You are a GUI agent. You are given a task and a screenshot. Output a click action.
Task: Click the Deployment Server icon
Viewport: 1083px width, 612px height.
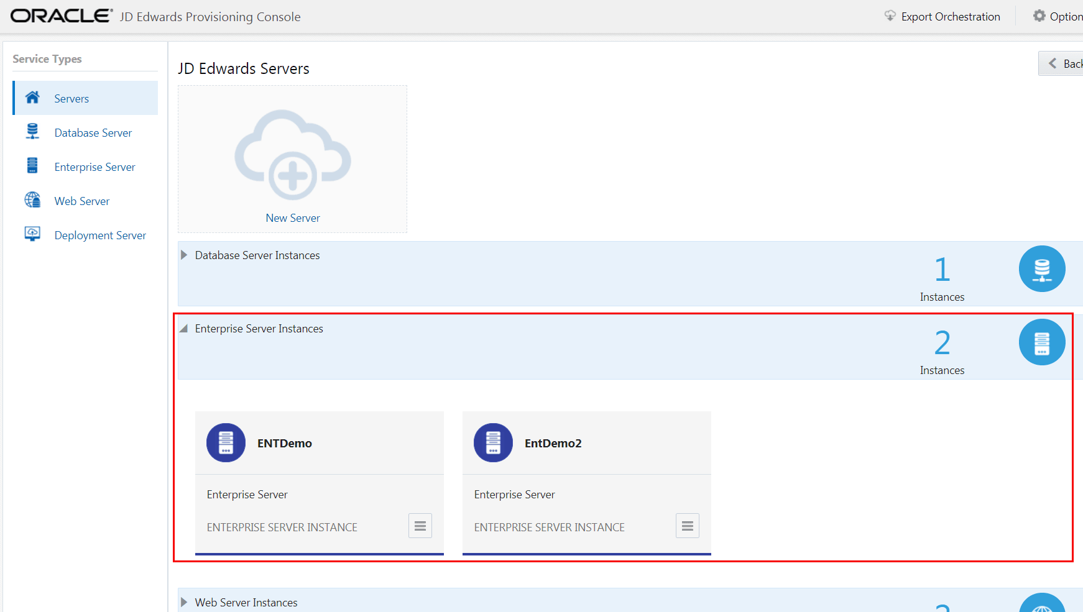click(32, 234)
